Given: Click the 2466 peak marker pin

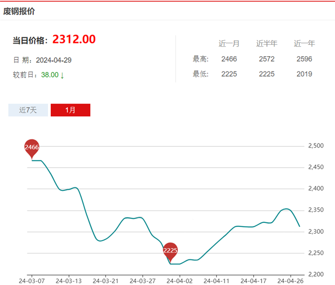Looking at the screenshot, I should (32, 147).
